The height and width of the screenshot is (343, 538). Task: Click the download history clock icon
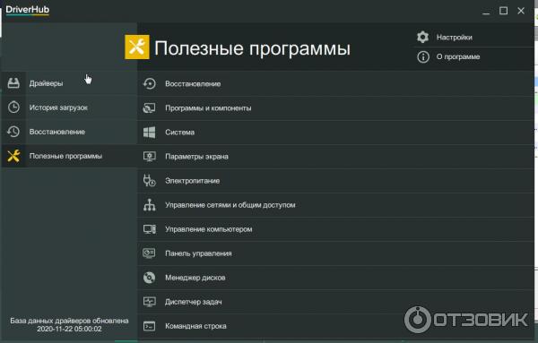pos(13,107)
